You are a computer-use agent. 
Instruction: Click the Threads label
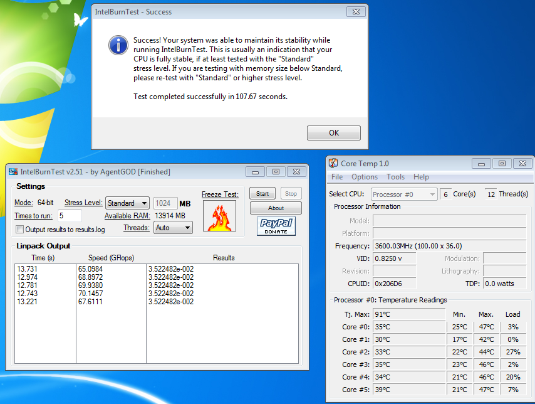tap(137, 228)
